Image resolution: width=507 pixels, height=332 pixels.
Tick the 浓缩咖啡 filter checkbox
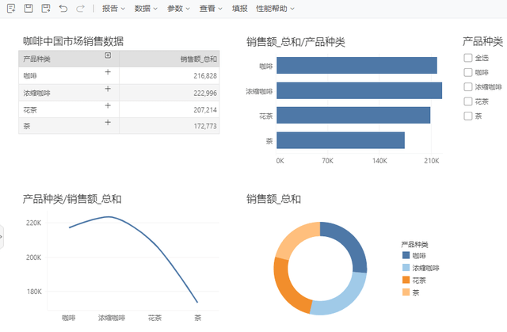468,87
